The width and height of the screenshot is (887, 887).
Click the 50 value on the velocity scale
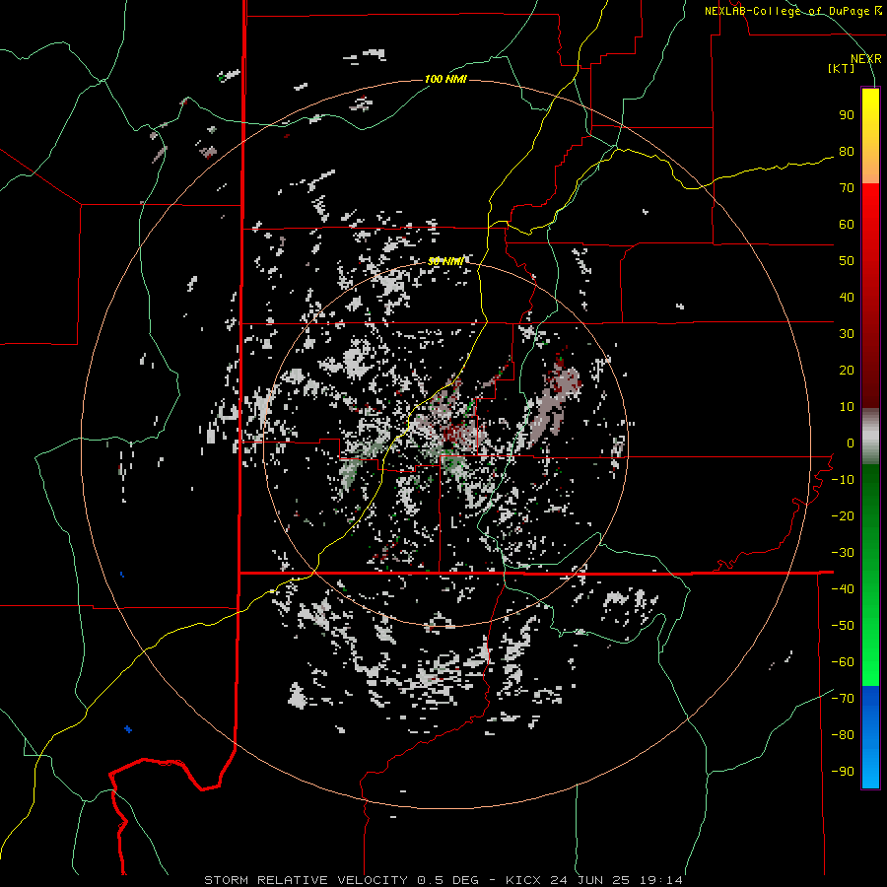tap(847, 261)
